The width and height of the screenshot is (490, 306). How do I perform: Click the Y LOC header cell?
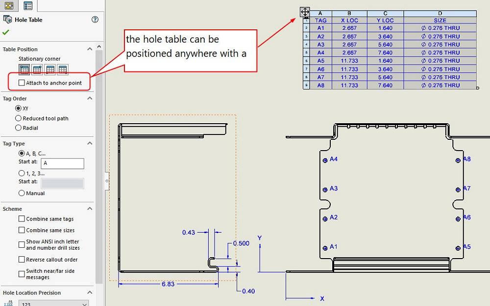click(x=385, y=21)
